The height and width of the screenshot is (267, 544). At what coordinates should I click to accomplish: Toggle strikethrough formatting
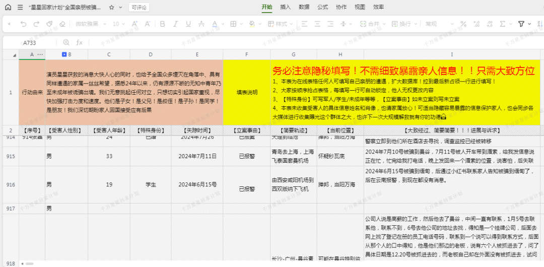point(201,24)
